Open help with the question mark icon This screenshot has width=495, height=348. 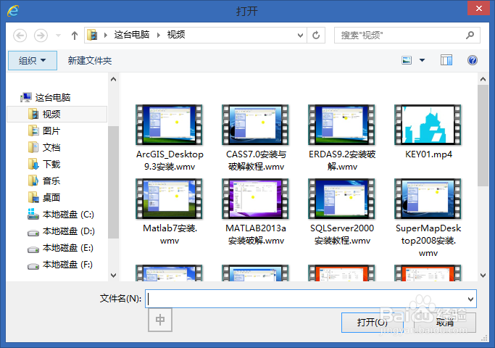[473, 60]
